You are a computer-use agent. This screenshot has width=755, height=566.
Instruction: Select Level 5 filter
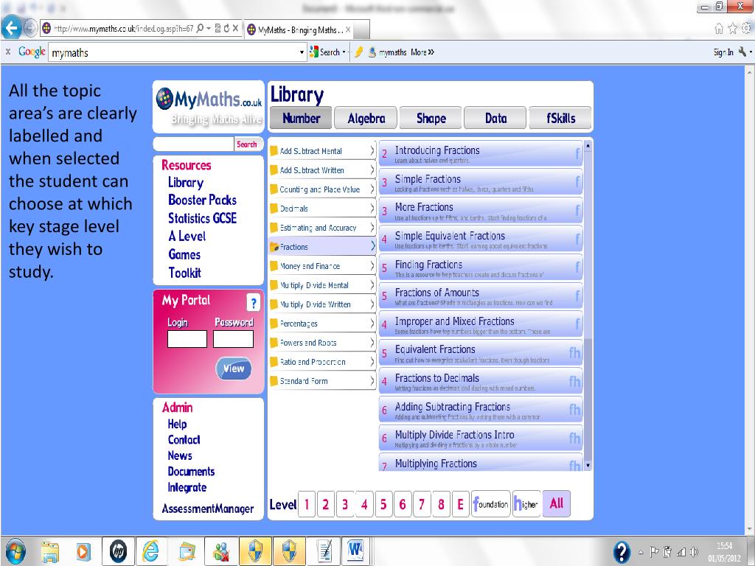(x=383, y=504)
